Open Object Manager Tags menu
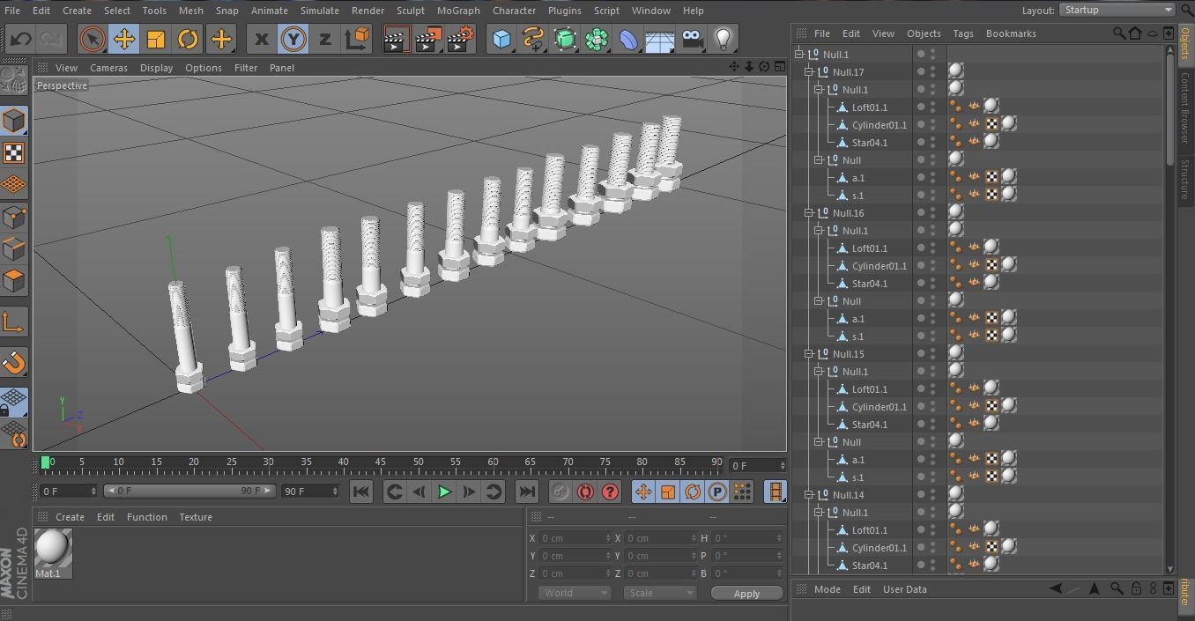This screenshot has height=621, width=1195. pyautogui.click(x=963, y=33)
